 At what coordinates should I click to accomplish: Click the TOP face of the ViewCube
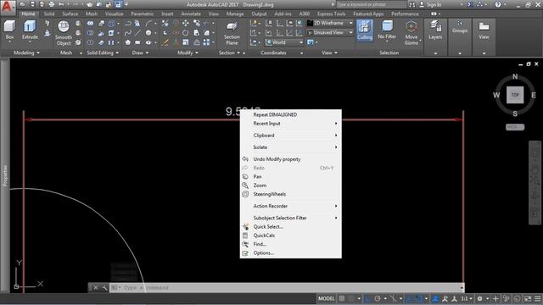click(x=515, y=95)
